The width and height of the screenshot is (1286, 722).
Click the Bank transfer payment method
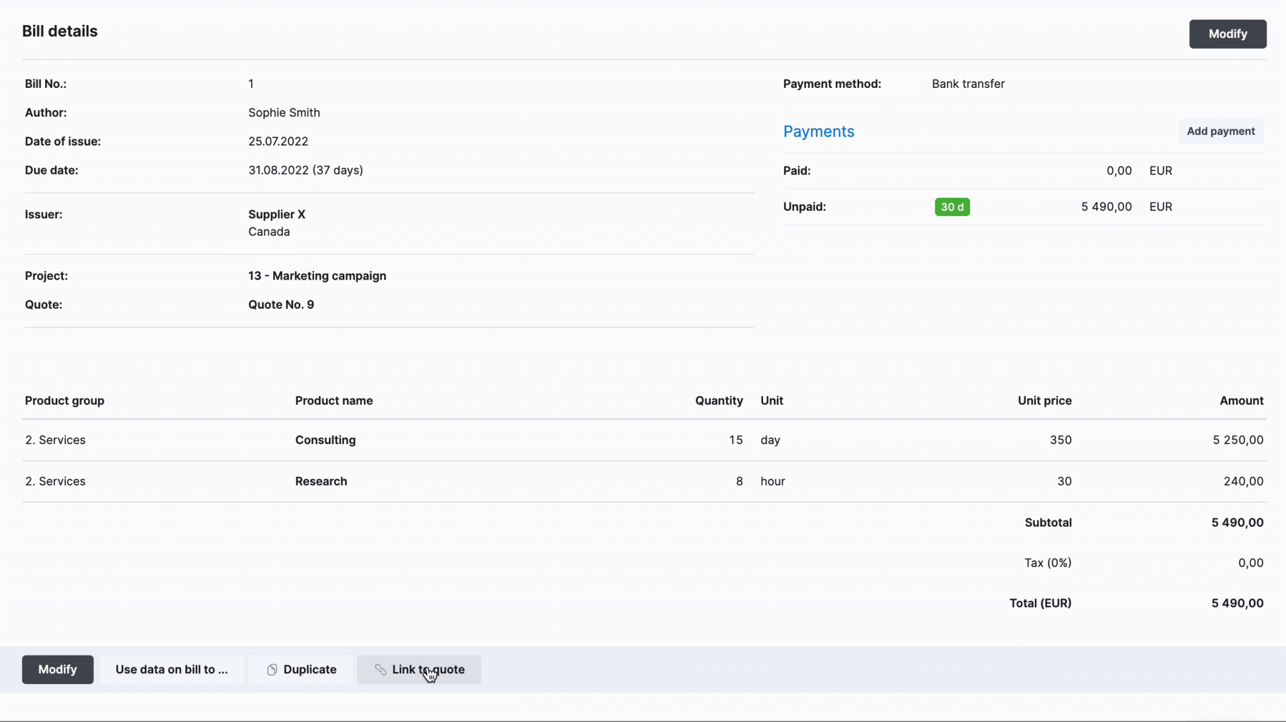point(967,84)
